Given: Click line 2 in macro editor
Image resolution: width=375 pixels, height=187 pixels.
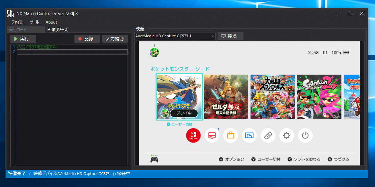Looking at the screenshot, I should [72, 52].
